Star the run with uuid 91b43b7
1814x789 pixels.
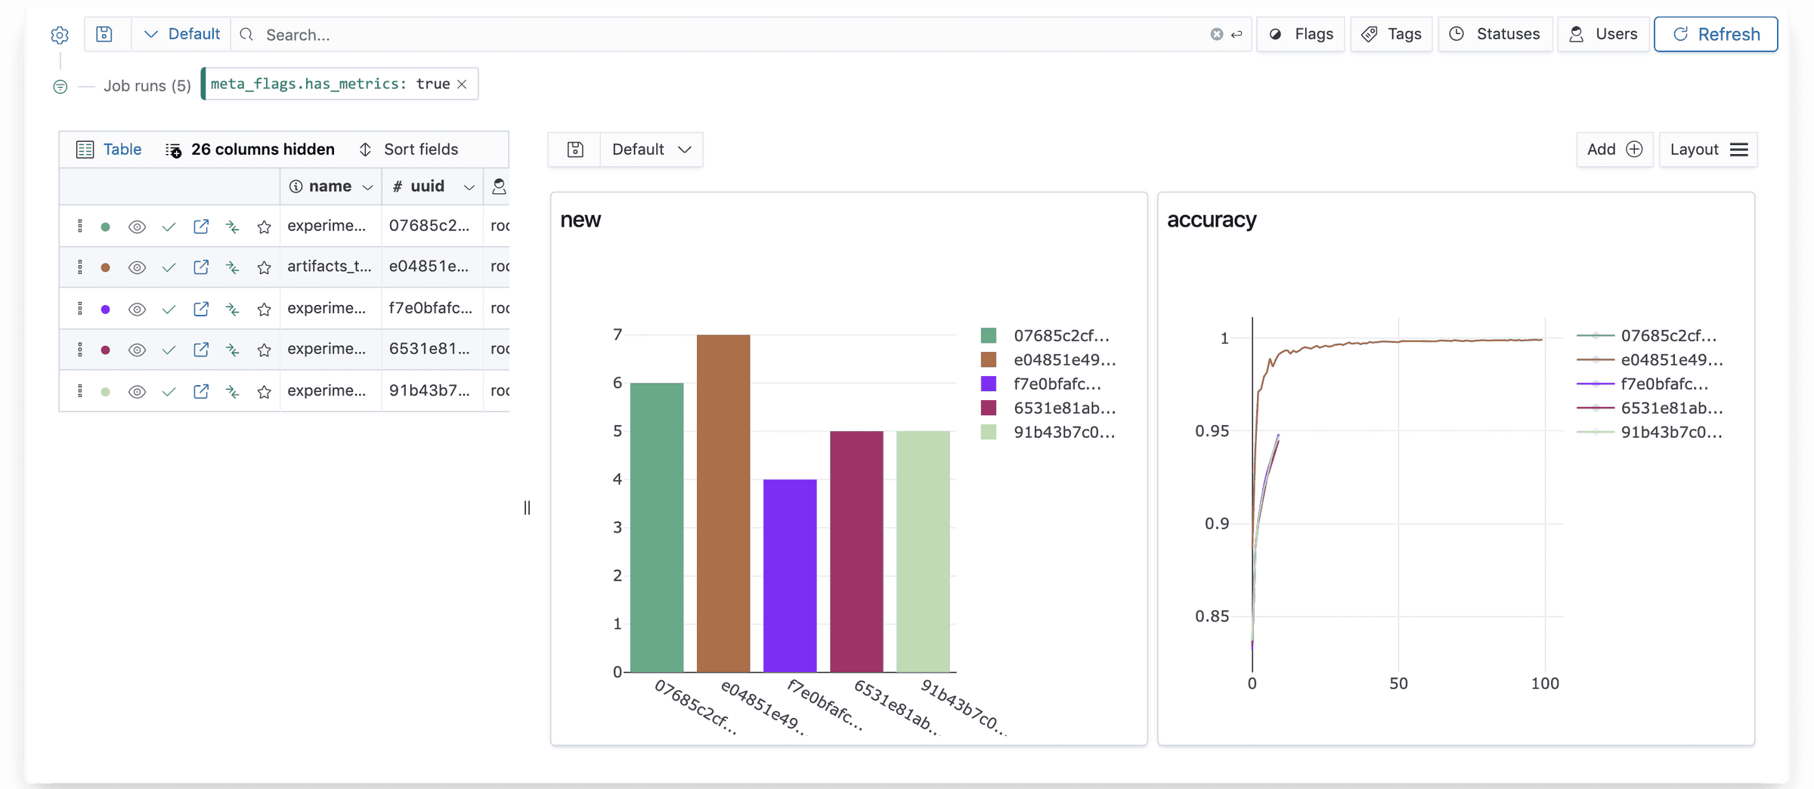tap(264, 392)
